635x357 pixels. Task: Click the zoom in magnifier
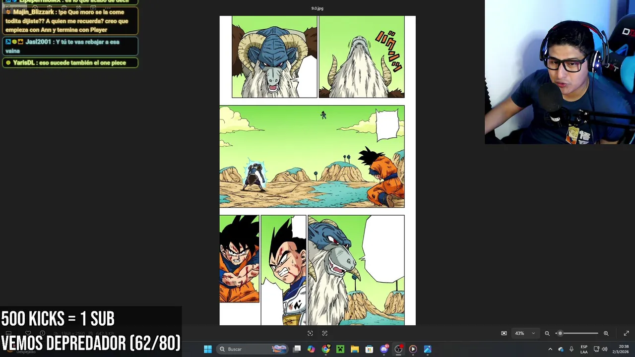tap(606, 333)
